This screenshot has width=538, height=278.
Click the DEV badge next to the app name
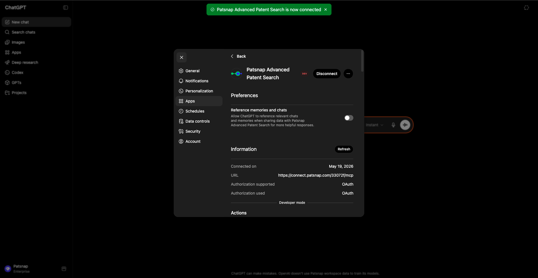click(304, 74)
